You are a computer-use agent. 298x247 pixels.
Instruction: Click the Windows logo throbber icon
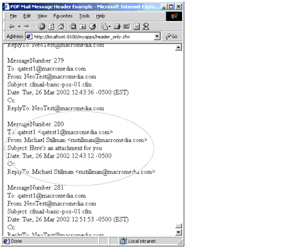coord(174,16)
